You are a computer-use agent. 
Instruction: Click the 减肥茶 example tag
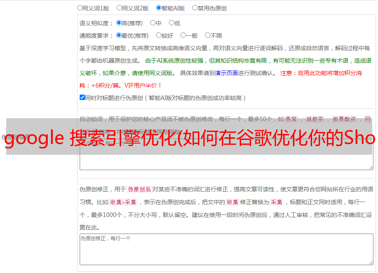click(x=315, y=119)
